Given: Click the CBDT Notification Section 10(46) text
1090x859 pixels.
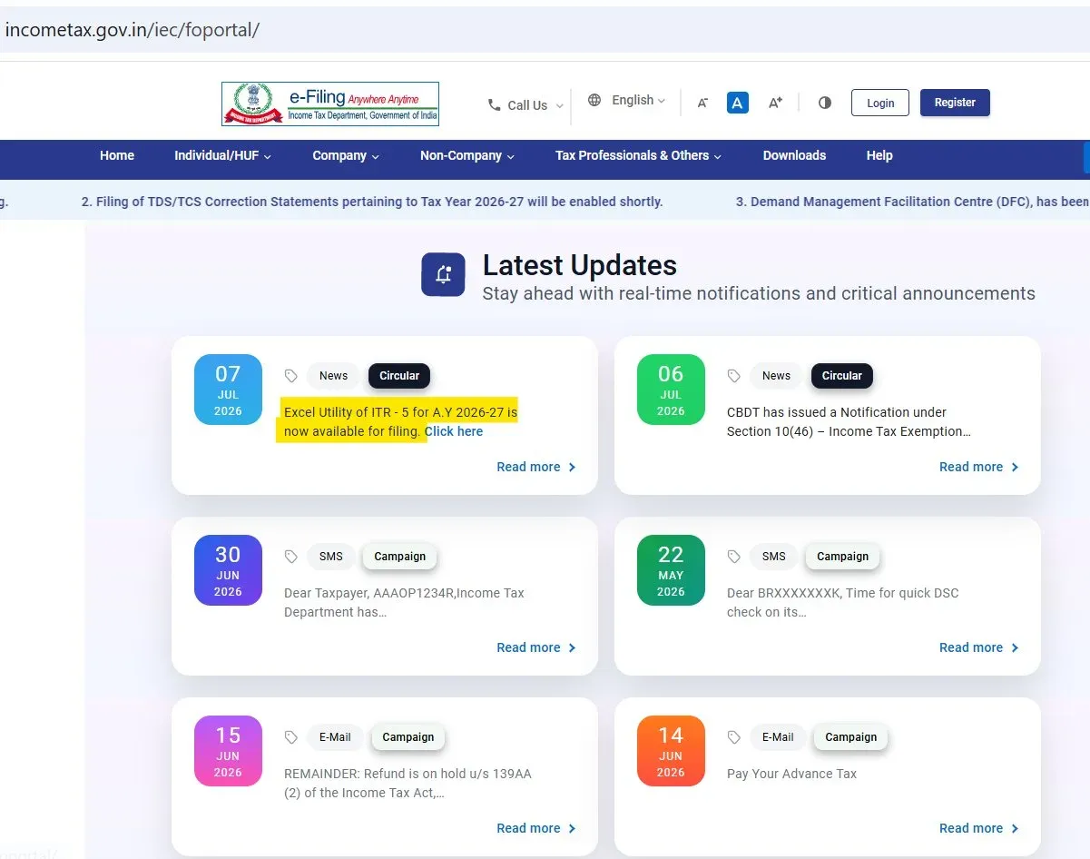Looking at the screenshot, I should click(x=849, y=421).
